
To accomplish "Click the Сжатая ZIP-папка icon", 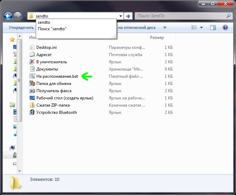I will click(x=32, y=105).
